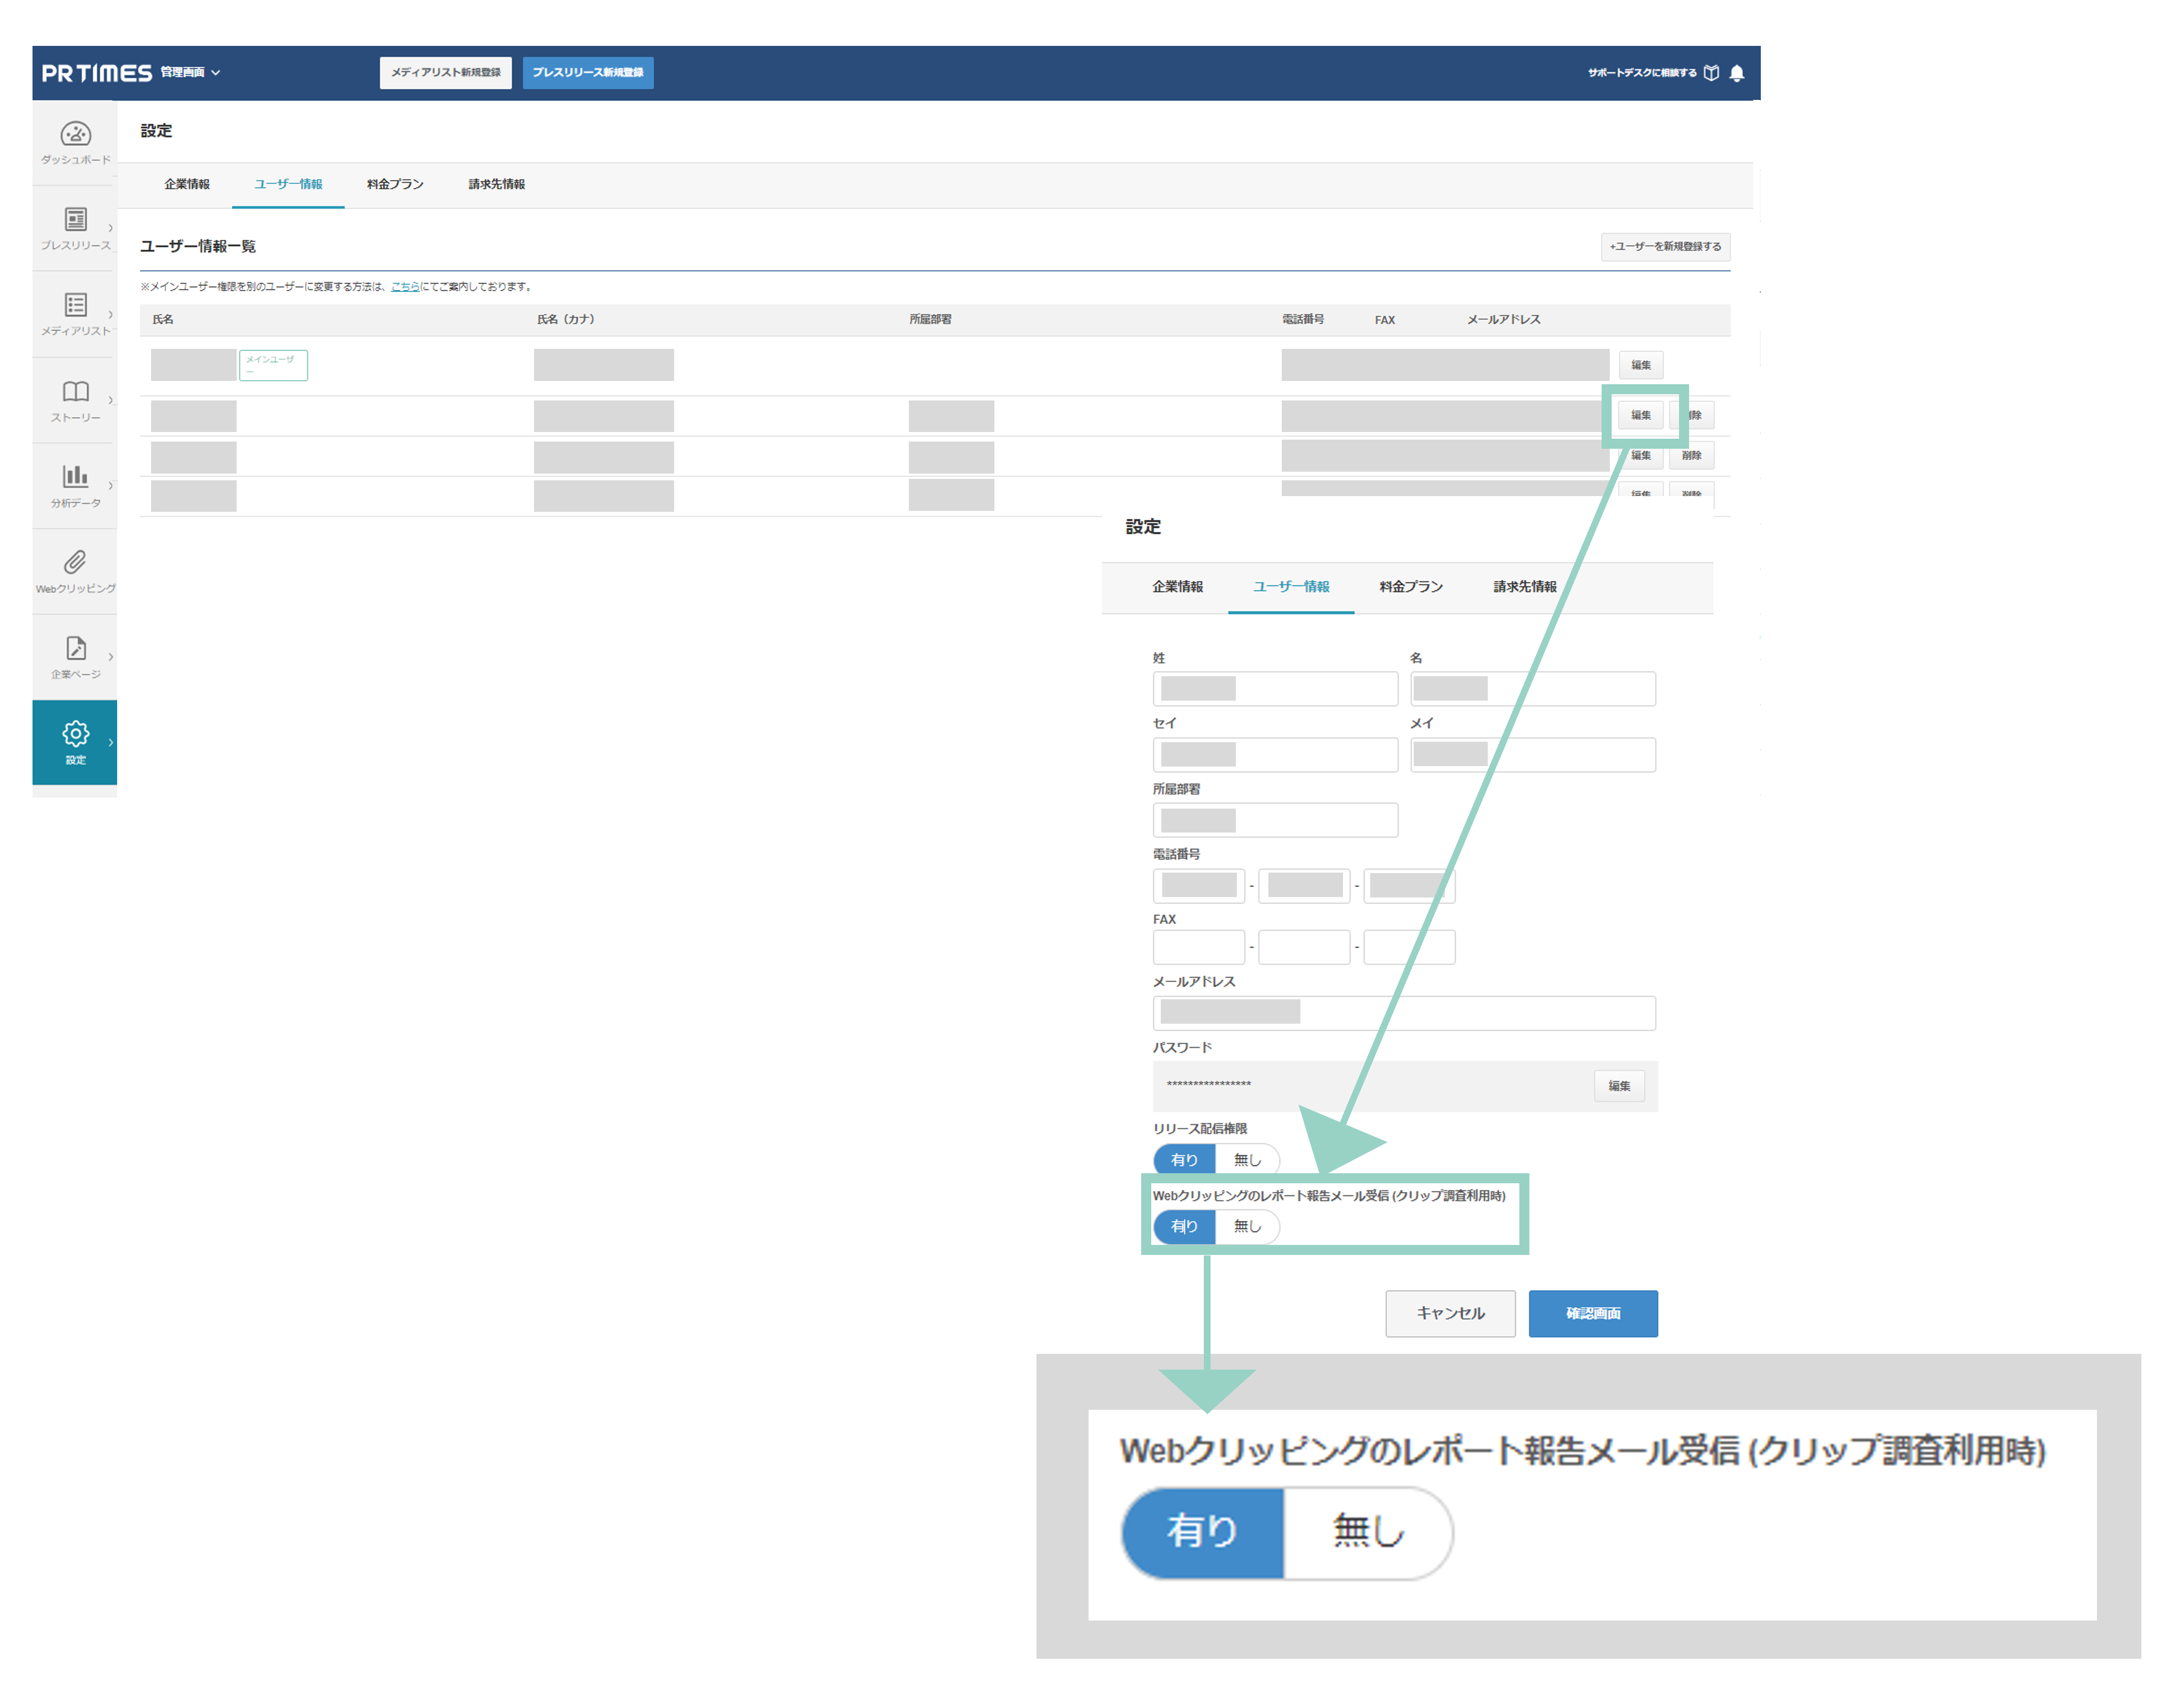Open the Media List sidebar icon

click(x=75, y=305)
